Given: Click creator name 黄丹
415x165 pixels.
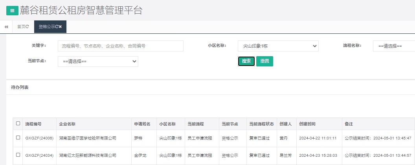Looking at the screenshot, I should [x=283, y=138].
